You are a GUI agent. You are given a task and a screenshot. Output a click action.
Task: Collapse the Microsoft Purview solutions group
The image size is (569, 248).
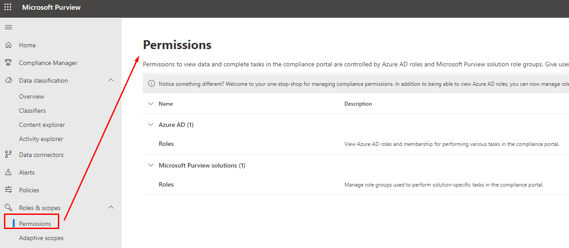(151, 165)
